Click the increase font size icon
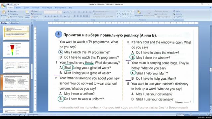Screen dimensions: 212x119 coord(64,12)
